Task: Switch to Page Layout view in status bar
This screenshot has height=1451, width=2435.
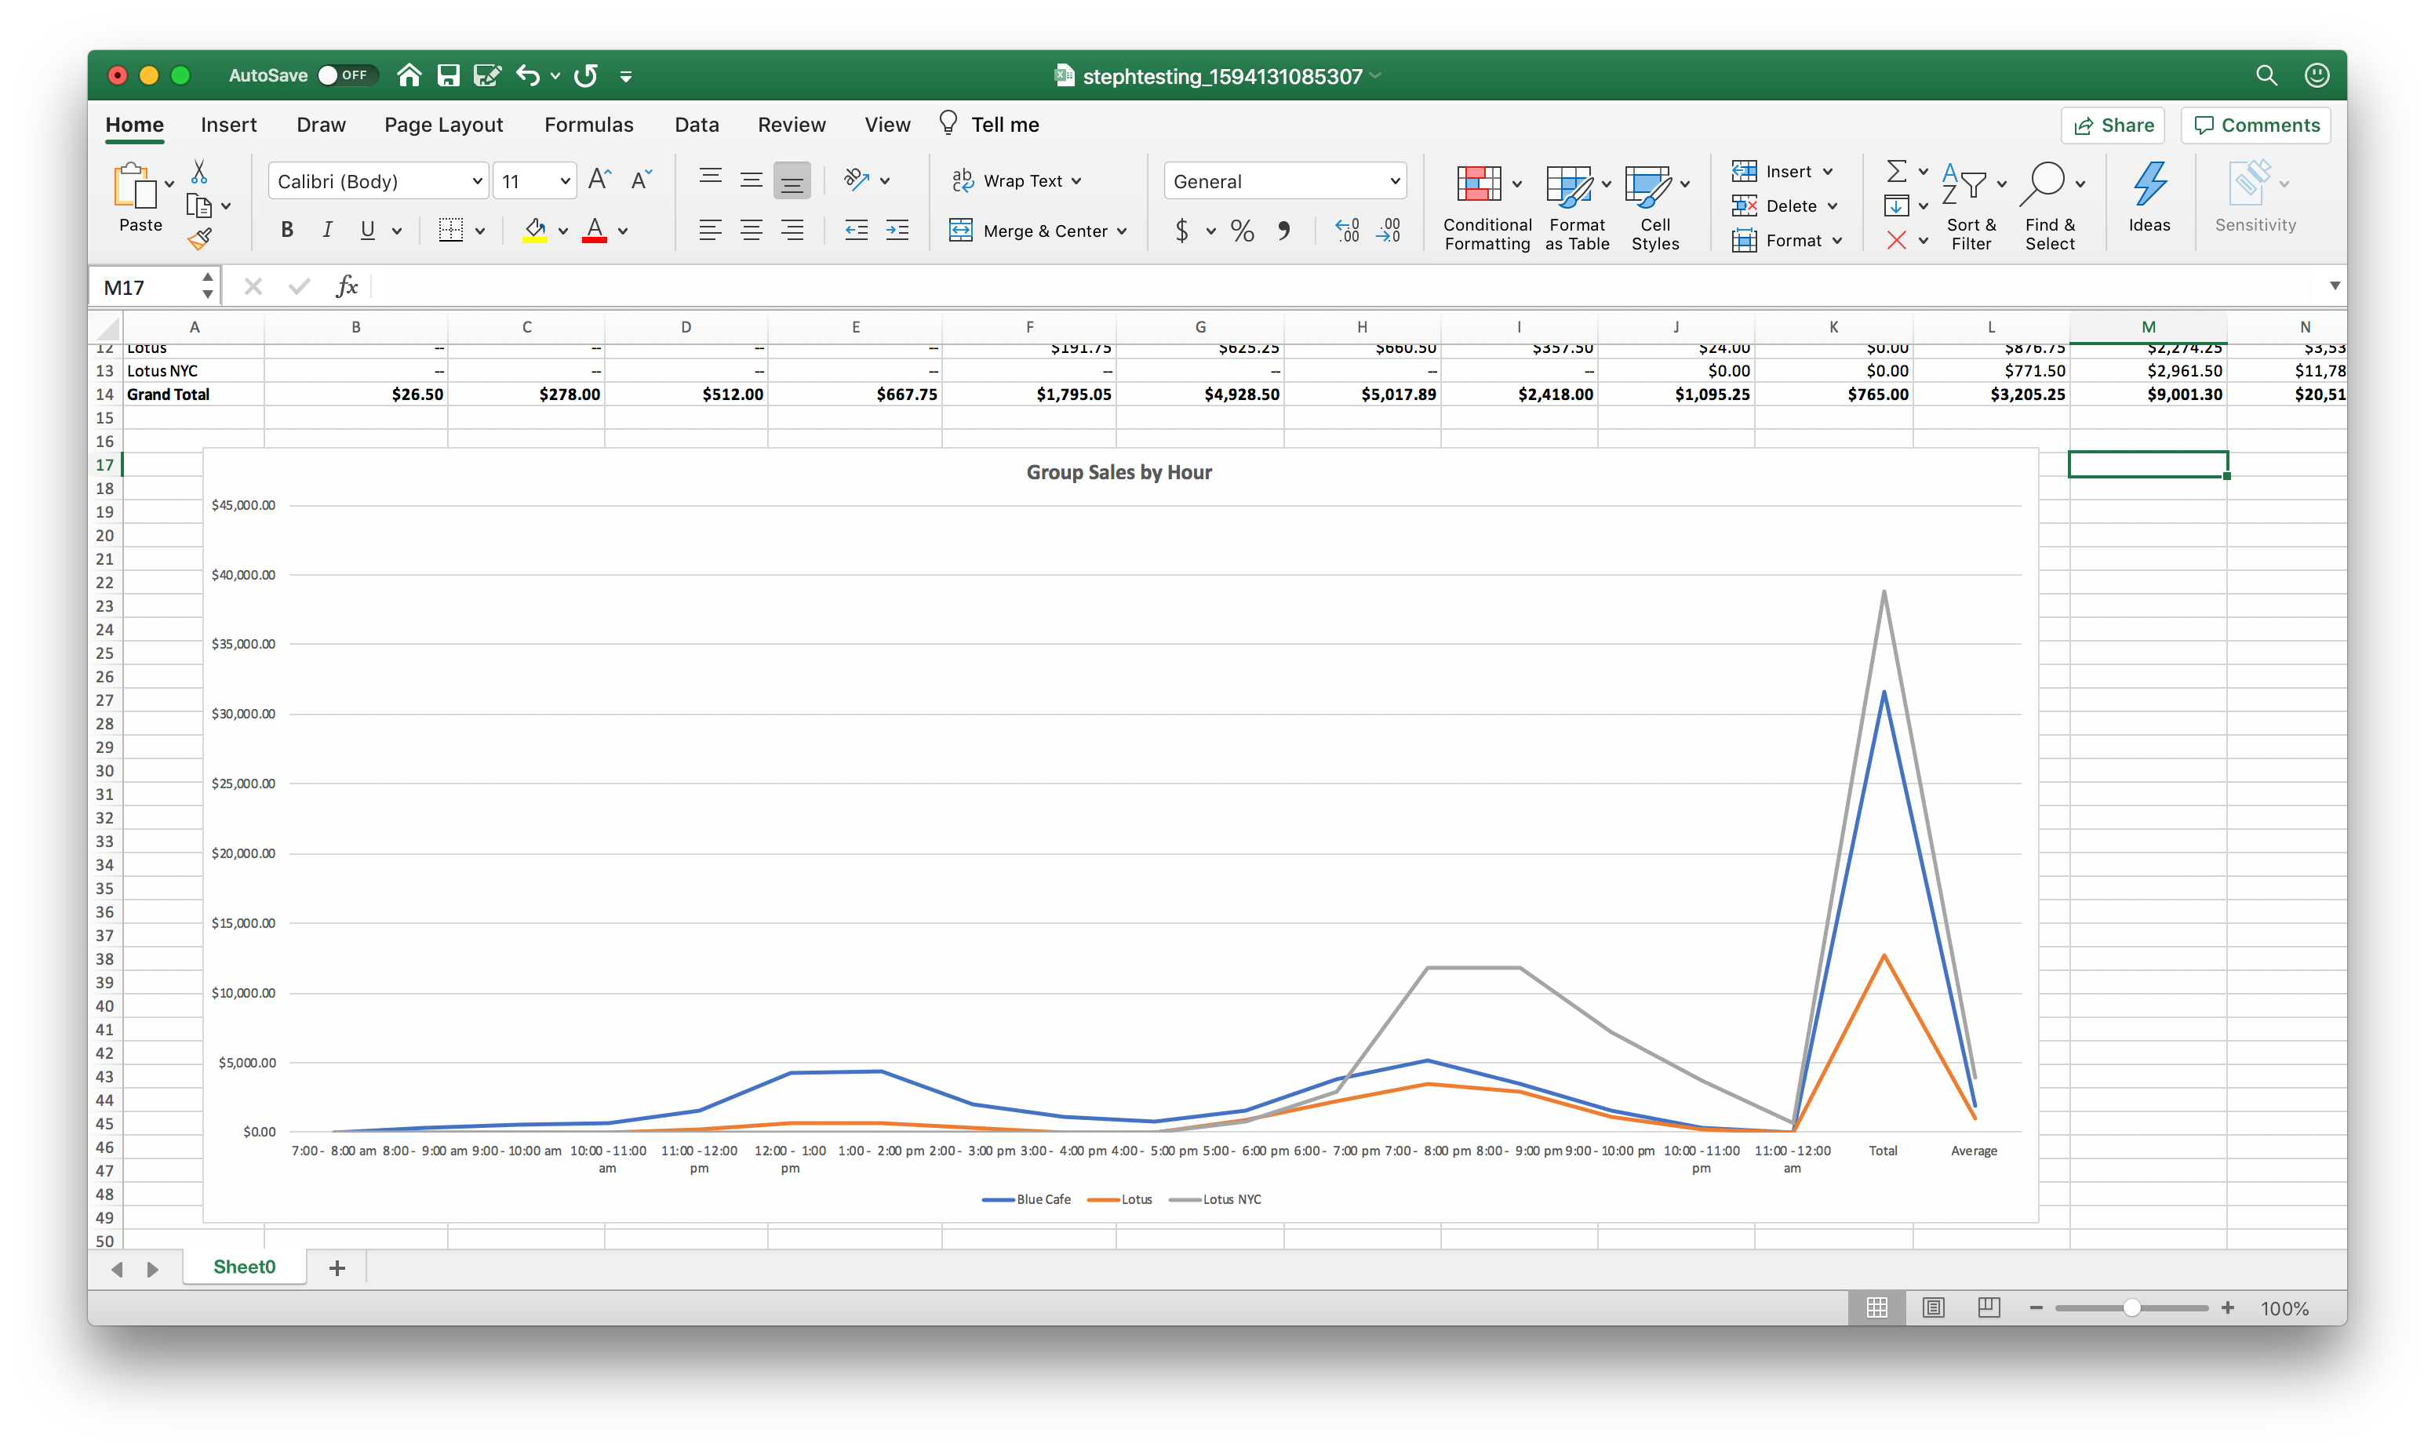Action: tap(1934, 1307)
